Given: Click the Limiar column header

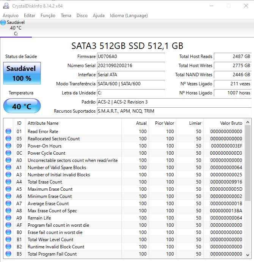Looking at the screenshot, I should pyautogui.click(x=190, y=123).
